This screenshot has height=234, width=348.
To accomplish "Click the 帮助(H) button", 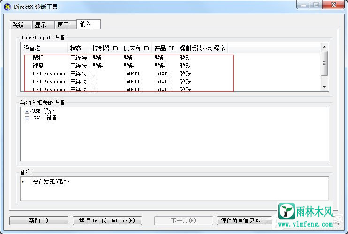I will (x=39, y=220).
